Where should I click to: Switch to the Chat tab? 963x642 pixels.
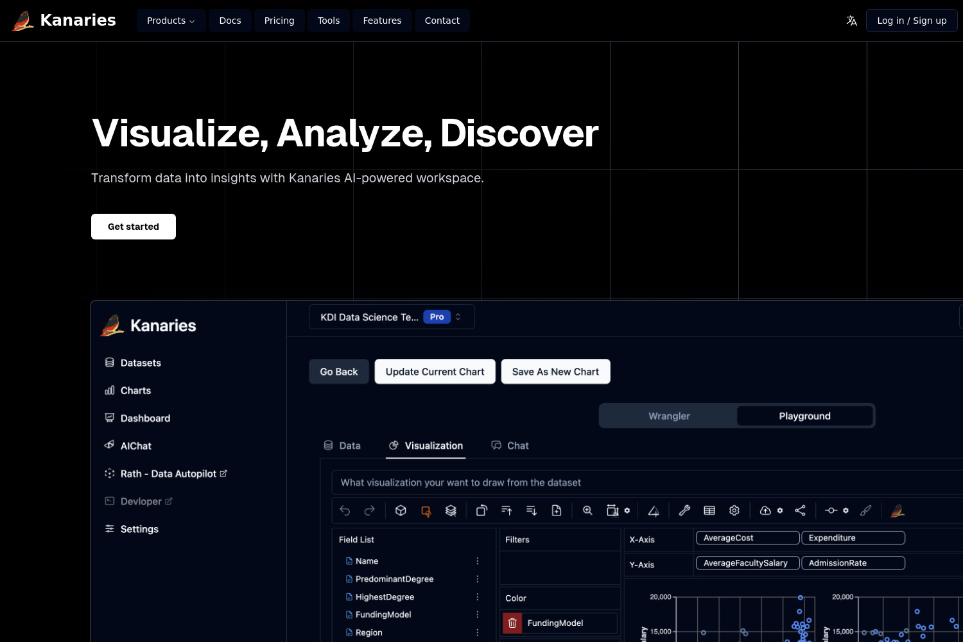tap(510, 446)
